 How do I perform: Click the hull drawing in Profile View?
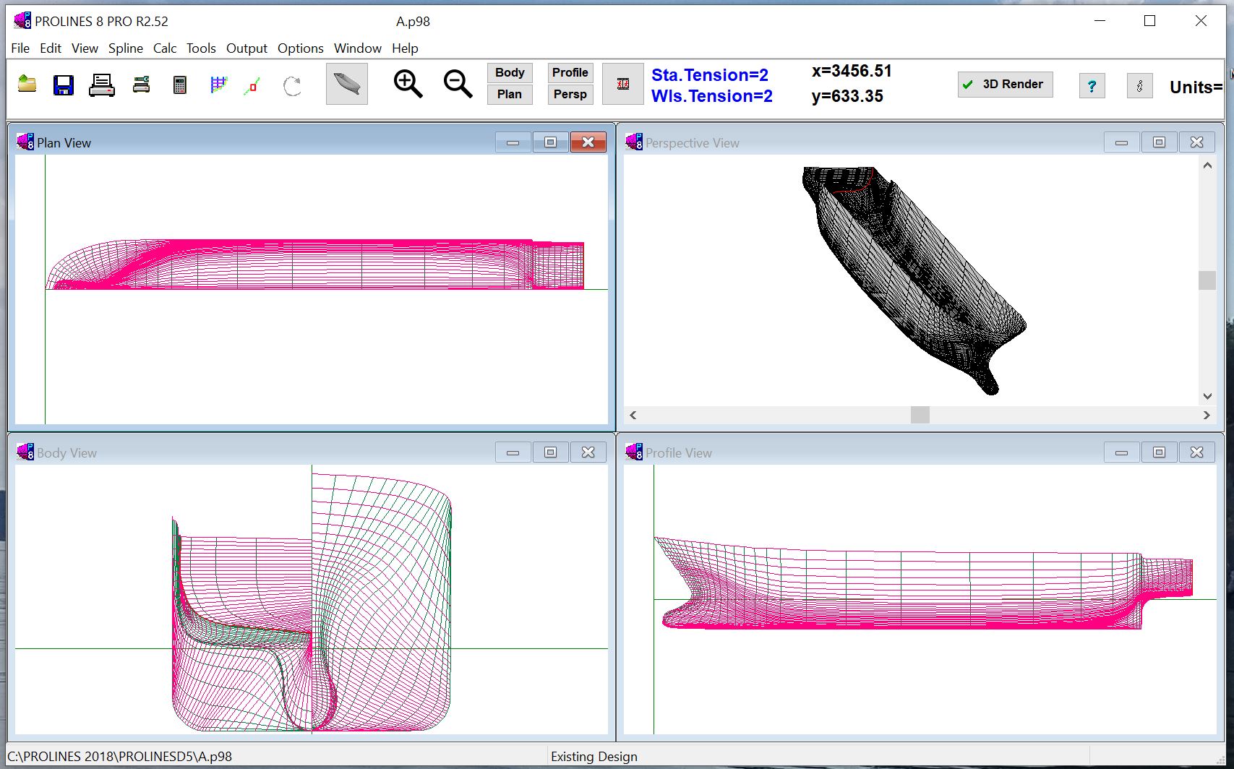(923, 583)
